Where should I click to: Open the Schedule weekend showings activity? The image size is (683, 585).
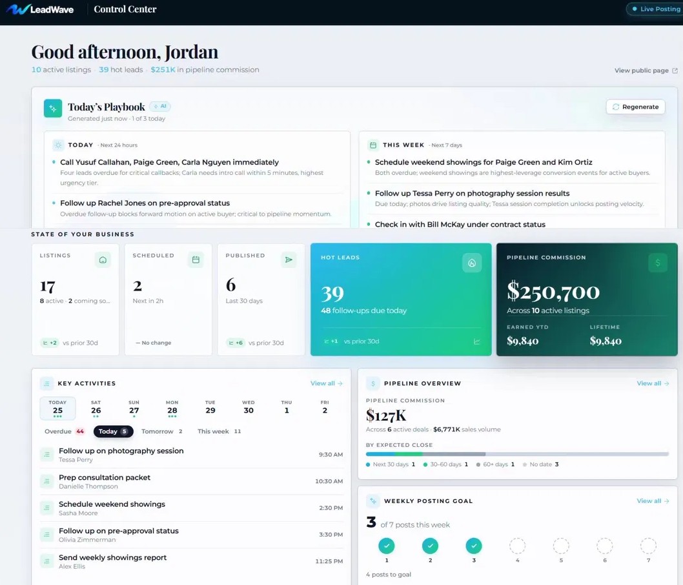point(192,508)
